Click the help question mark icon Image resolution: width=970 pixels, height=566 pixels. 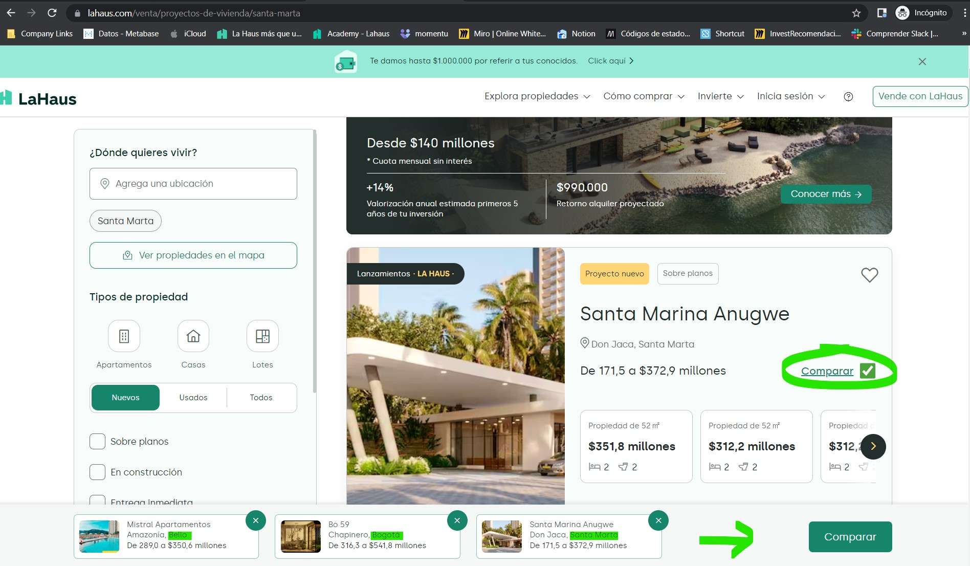pyautogui.click(x=848, y=96)
